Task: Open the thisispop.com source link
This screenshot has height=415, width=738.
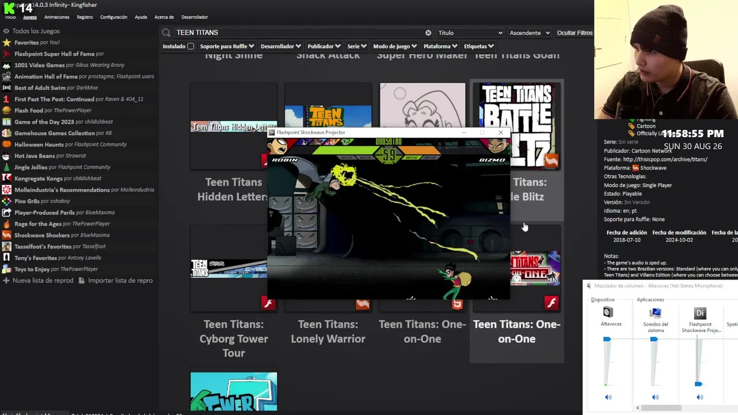Action: 665,159
